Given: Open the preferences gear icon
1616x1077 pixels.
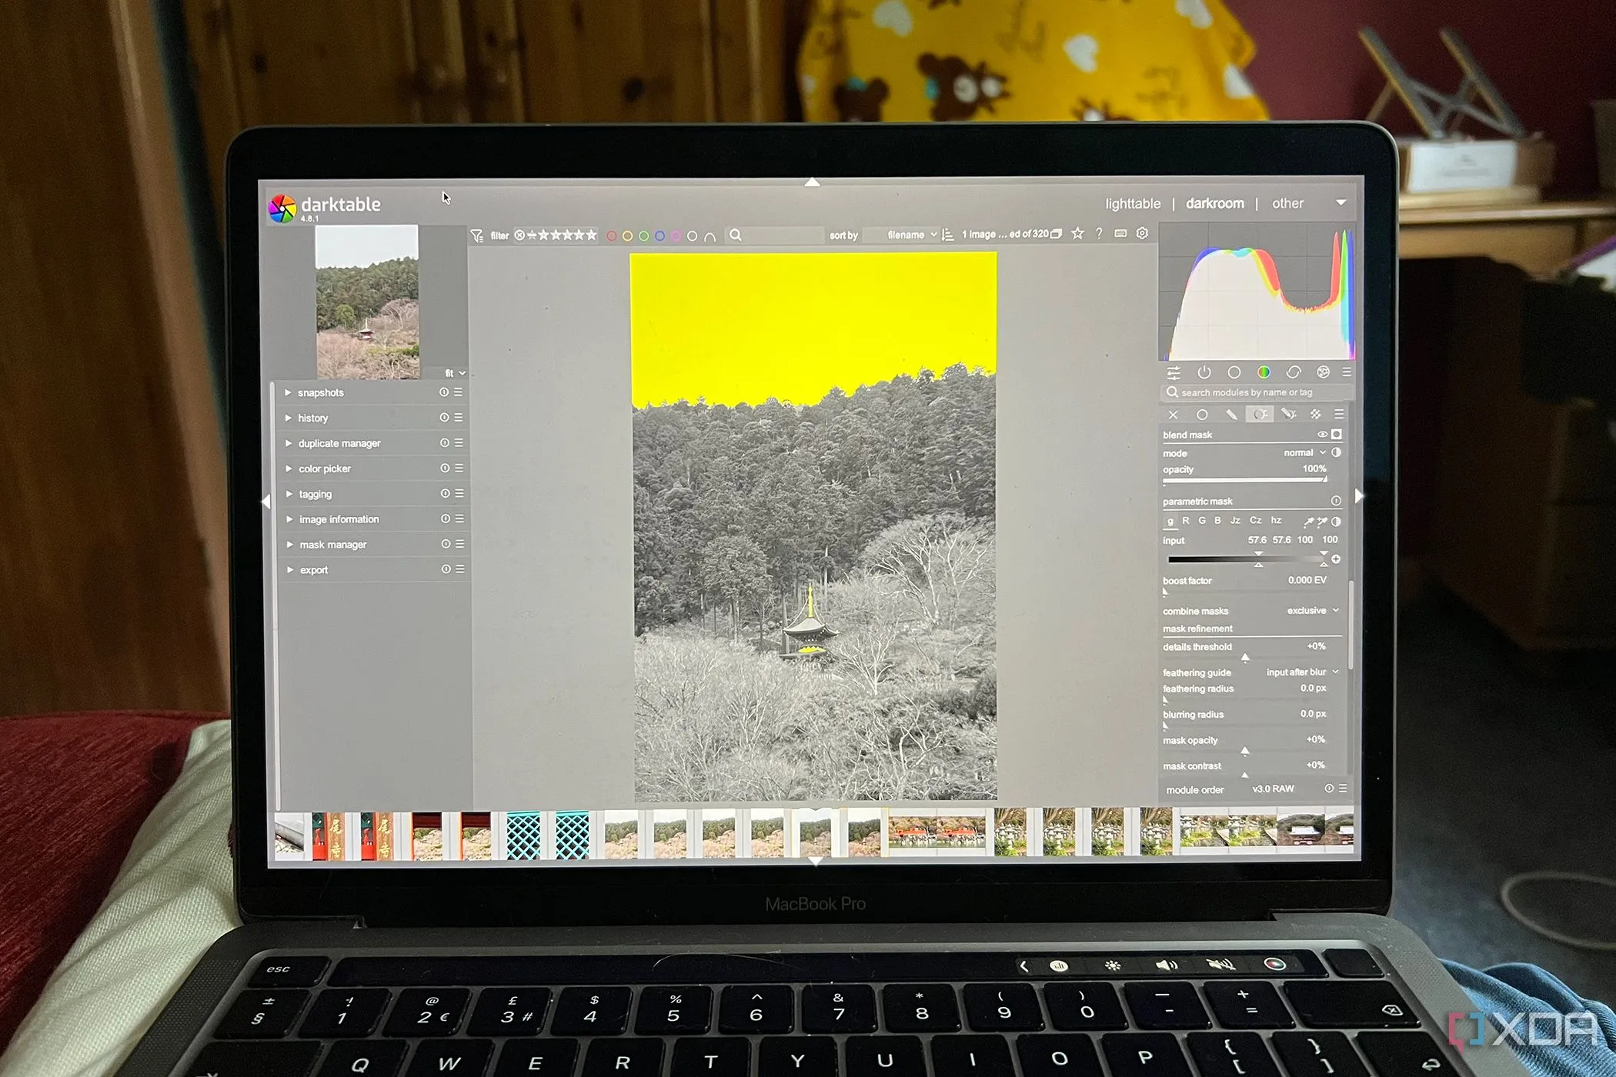Looking at the screenshot, I should (1142, 233).
